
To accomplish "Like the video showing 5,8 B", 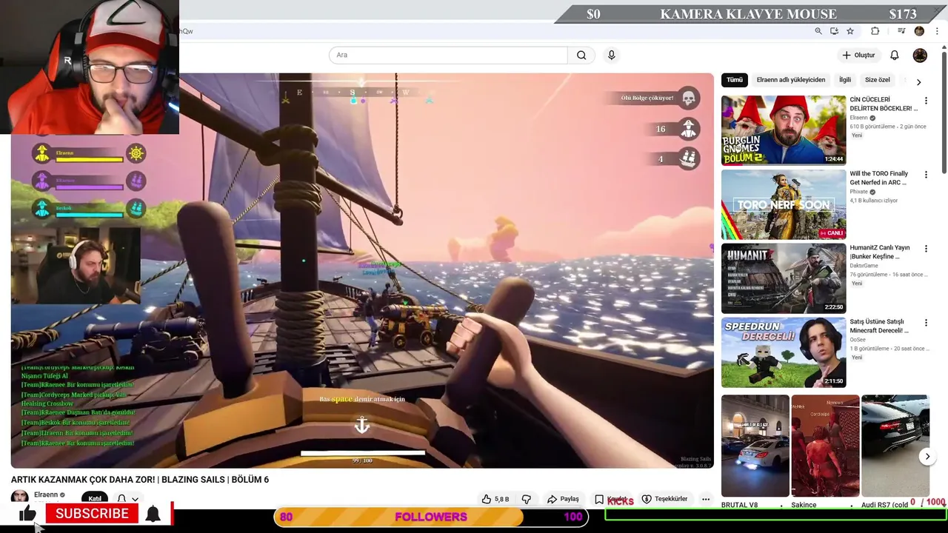I will (495, 500).
